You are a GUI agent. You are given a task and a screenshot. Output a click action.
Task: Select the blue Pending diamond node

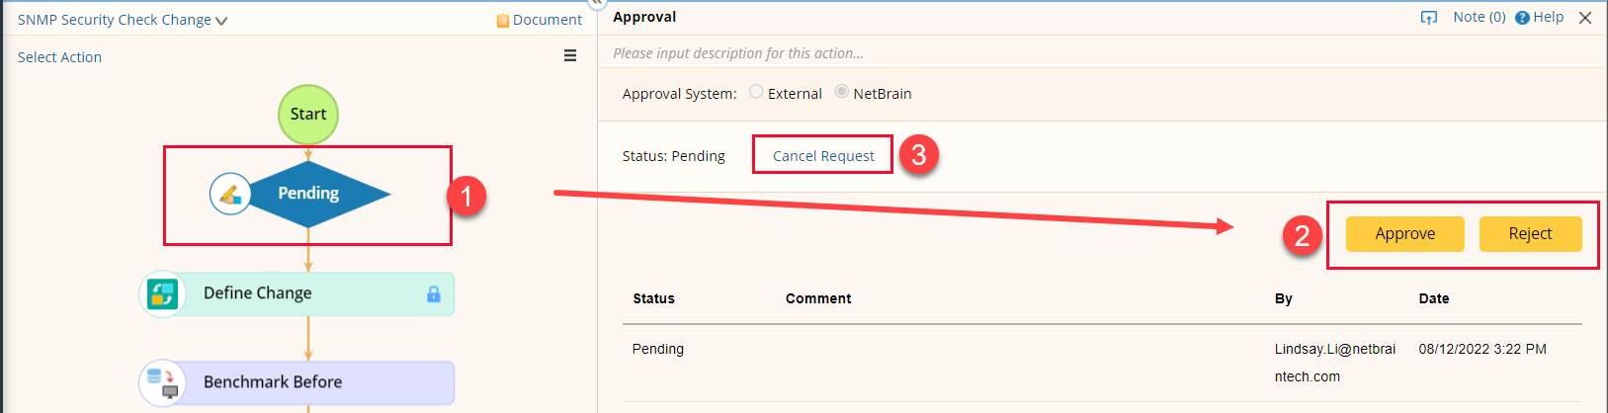click(316, 194)
